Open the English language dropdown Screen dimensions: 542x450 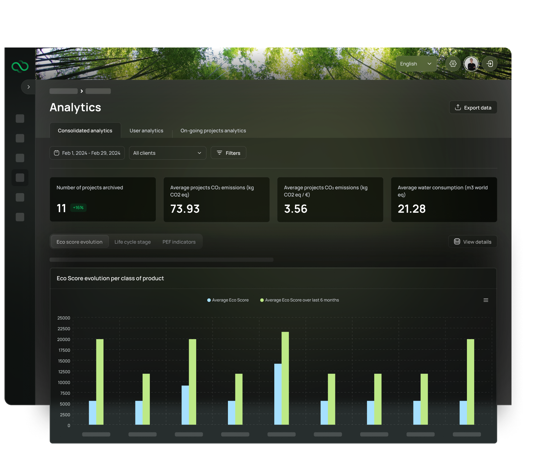[416, 64]
